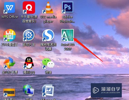This screenshot has height=100, width=129.
Task: Click the 驱动人生 gear icon
Action: pos(29,35)
